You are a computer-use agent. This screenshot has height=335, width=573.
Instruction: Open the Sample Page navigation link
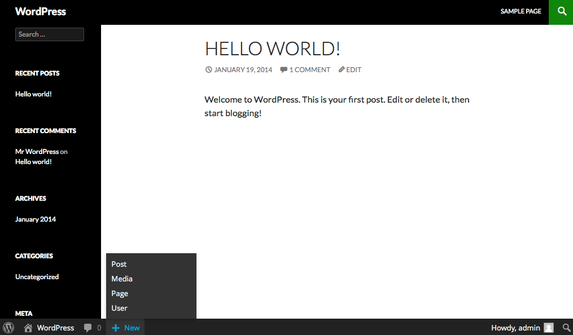click(x=520, y=11)
